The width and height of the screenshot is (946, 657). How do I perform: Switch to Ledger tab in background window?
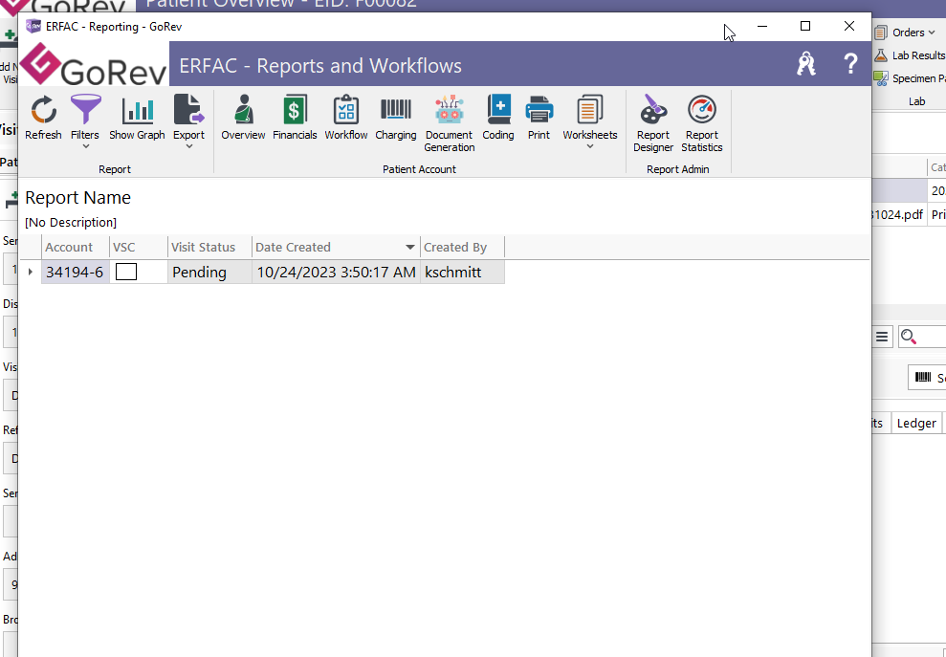click(x=915, y=424)
